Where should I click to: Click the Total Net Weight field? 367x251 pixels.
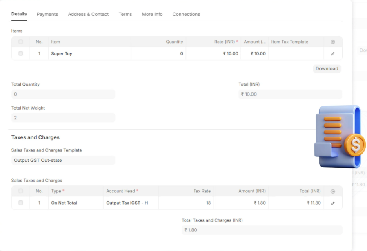[x=63, y=118]
